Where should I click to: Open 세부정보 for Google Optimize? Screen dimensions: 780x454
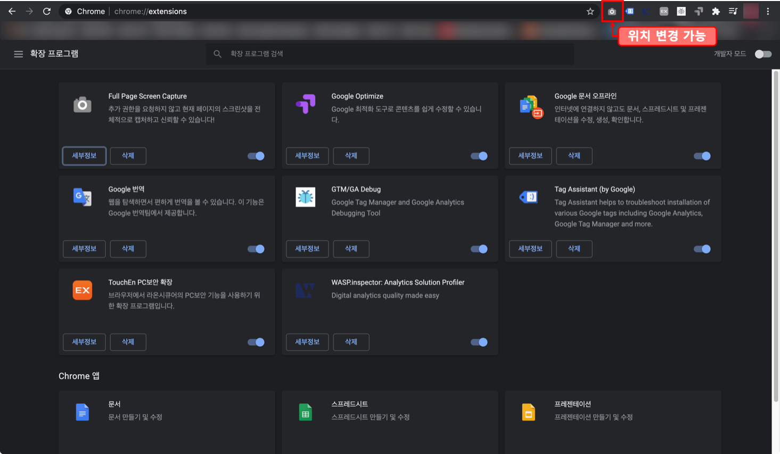point(307,156)
